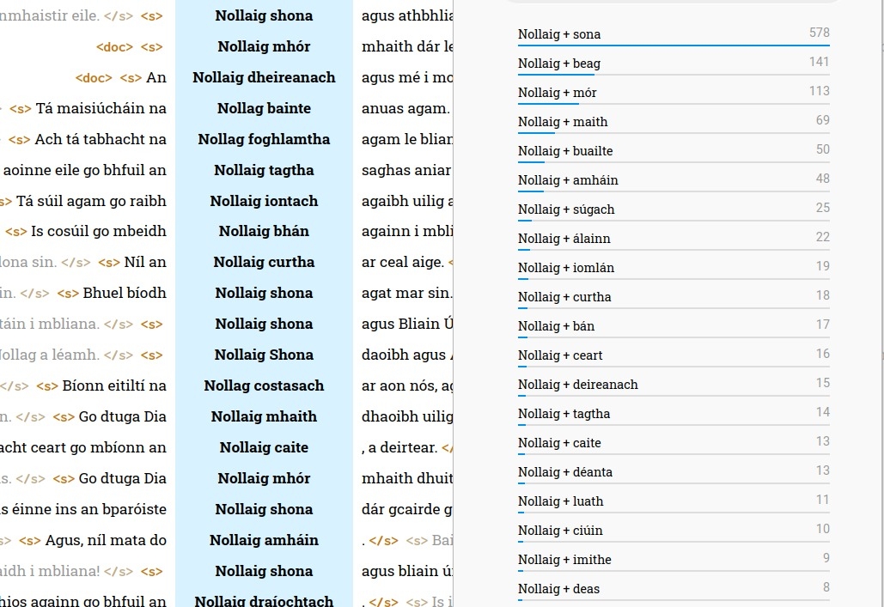
Task: Select the "Nollaig draíochtach" keyword
Action: coord(264,601)
